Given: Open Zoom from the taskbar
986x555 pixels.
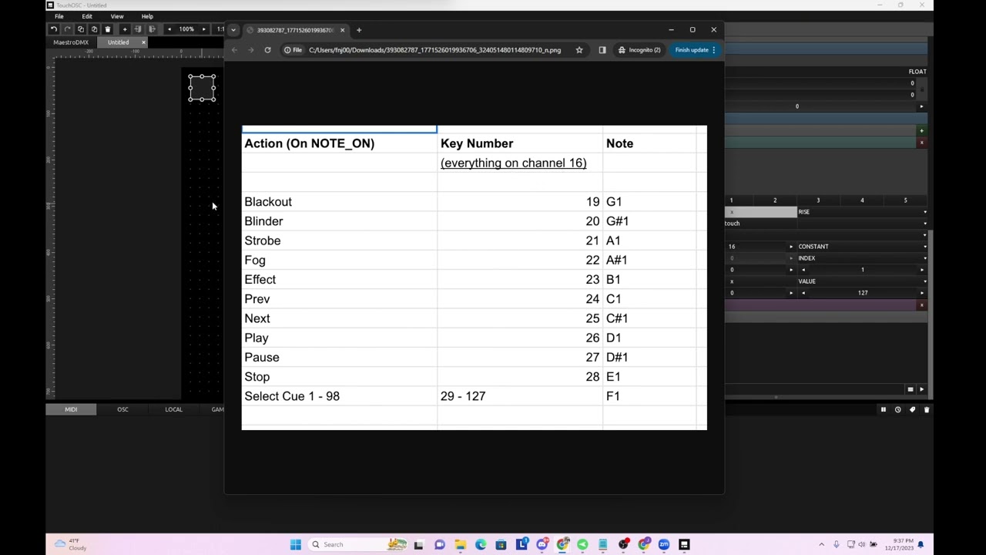Looking at the screenshot, I should coord(663,544).
